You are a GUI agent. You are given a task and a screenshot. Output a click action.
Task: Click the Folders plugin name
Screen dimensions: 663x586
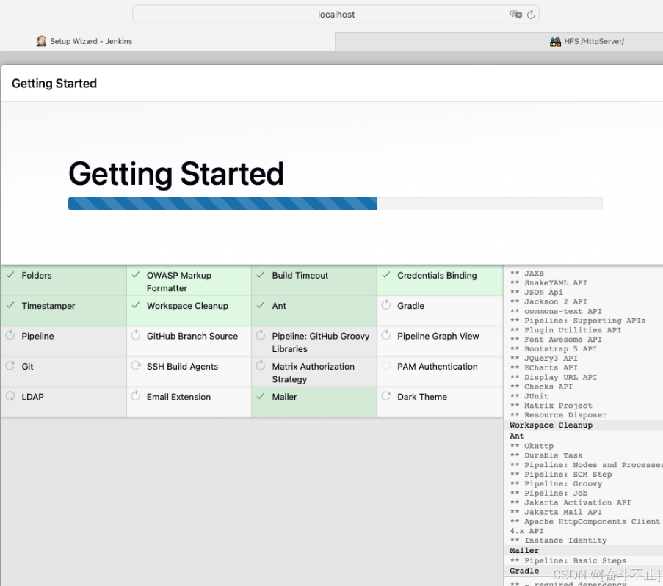[x=37, y=276]
